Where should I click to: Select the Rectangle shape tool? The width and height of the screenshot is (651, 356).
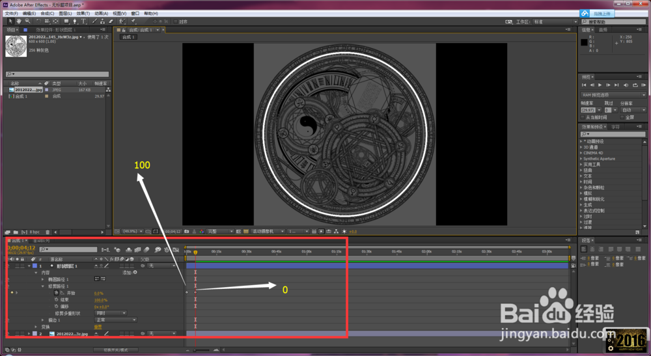pyautogui.click(x=66, y=21)
